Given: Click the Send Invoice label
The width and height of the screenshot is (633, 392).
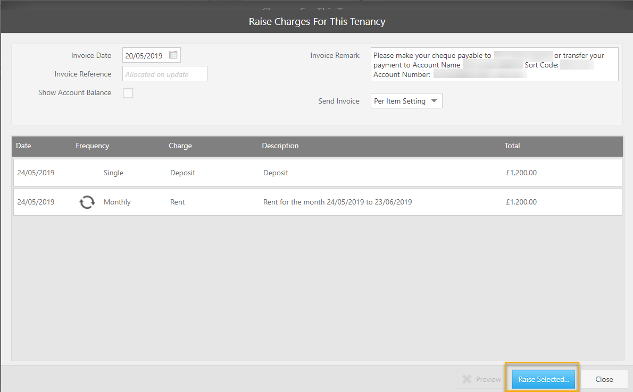Looking at the screenshot, I should 339,101.
